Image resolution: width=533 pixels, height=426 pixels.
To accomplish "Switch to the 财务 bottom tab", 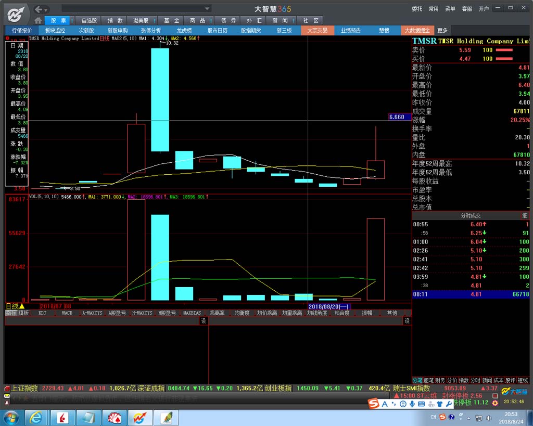I will coord(440,380).
